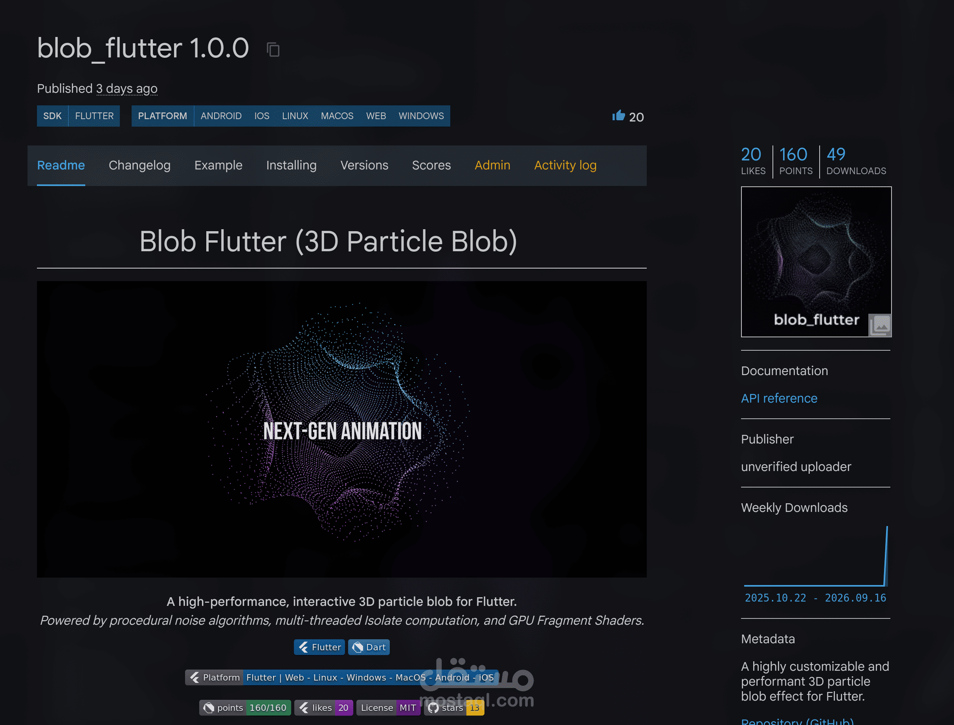954x725 pixels.
Task: Click the 'unverified uploader' publisher text
Action: tap(796, 467)
